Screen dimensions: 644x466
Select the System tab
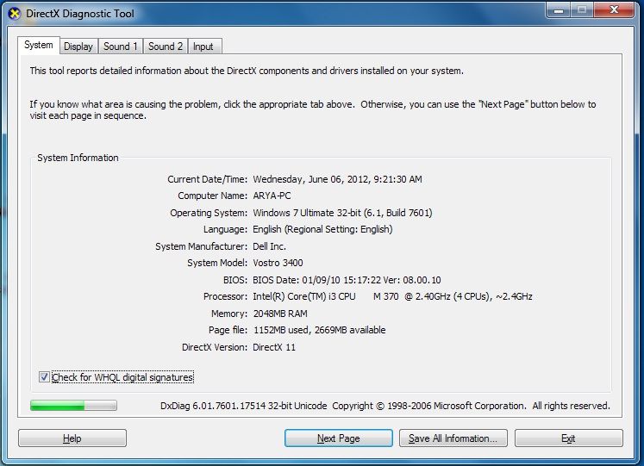point(39,45)
